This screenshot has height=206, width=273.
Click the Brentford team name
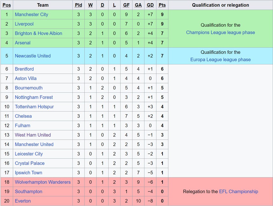[x=24, y=69]
